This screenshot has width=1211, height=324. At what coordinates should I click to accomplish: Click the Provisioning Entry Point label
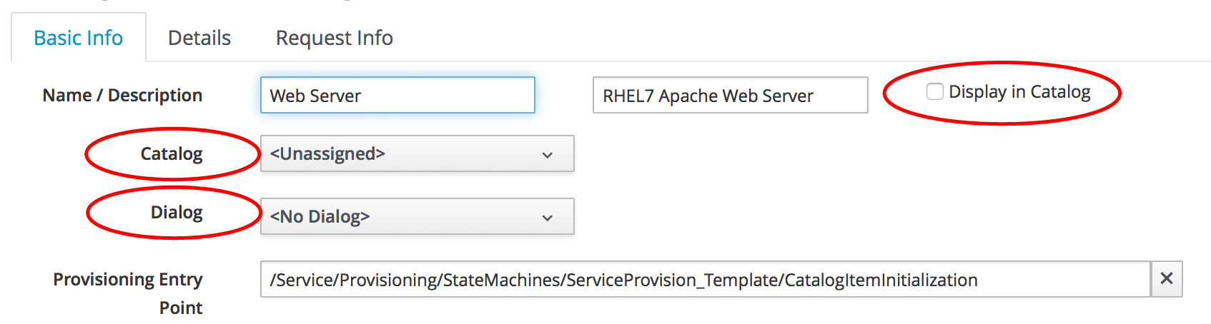tap(128, 293)
